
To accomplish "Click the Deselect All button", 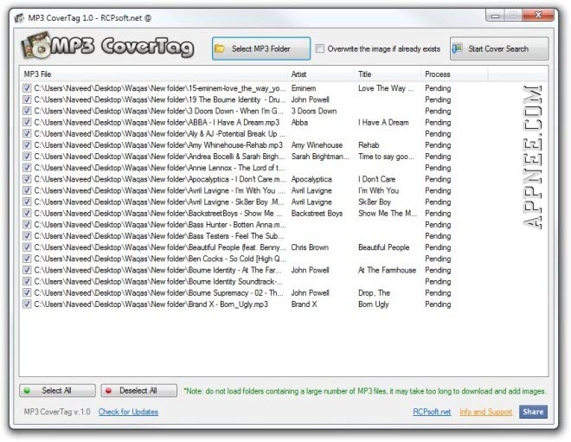I will coord(138,390).
